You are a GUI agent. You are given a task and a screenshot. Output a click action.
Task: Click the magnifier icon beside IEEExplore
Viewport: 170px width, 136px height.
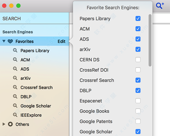click(x=15, y=115)
